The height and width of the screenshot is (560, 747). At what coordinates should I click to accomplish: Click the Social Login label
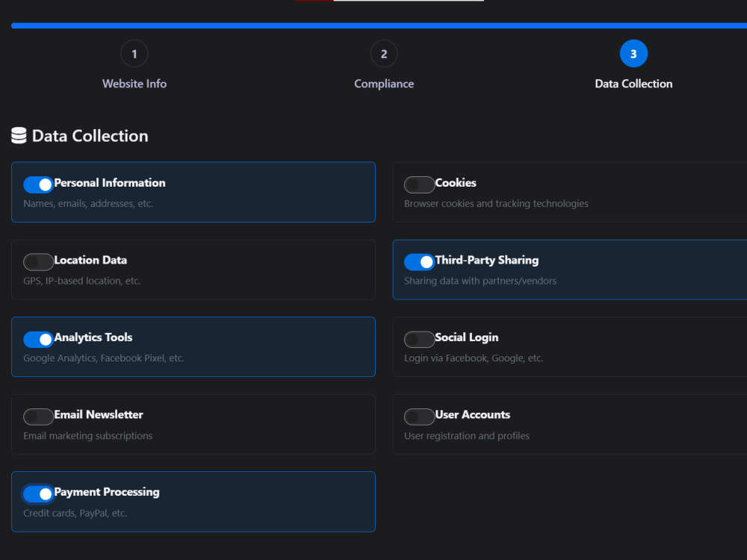click(x=467, y=337)
